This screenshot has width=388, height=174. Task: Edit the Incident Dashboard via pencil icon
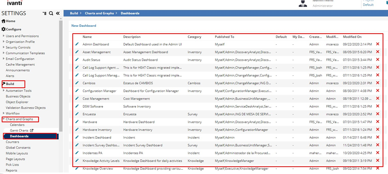pos(77,137)
